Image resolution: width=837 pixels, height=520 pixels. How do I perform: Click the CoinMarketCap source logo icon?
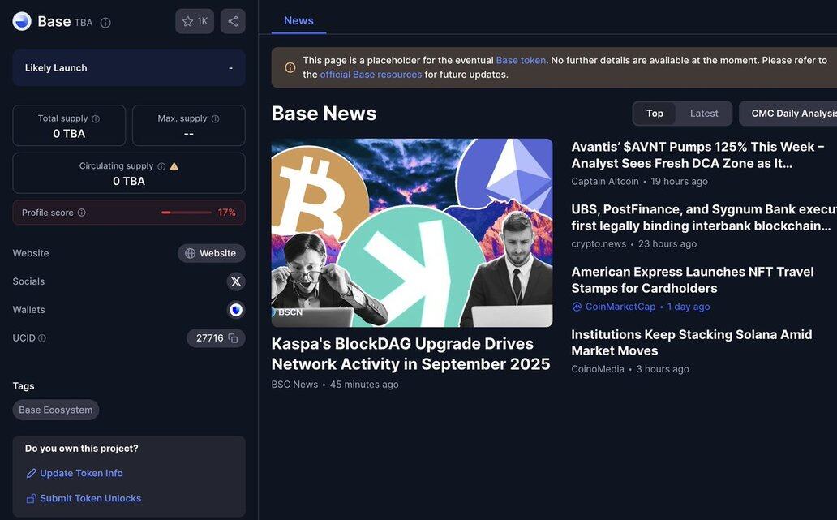pyautogui.click(x=577, y=307)
